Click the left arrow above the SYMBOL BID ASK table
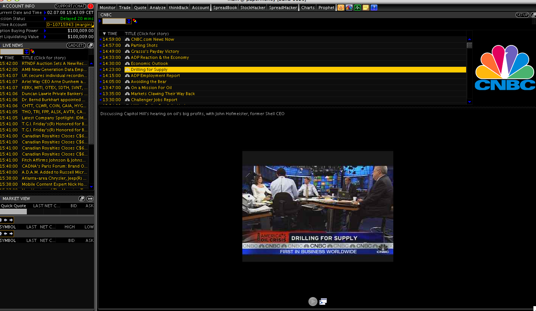The width and height of the screenshot is (536, 311). [6, 234]
